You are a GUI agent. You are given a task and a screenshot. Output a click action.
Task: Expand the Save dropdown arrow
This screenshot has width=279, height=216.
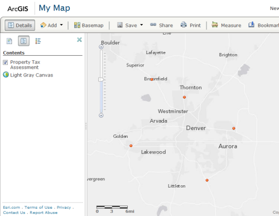click(142, 25)
